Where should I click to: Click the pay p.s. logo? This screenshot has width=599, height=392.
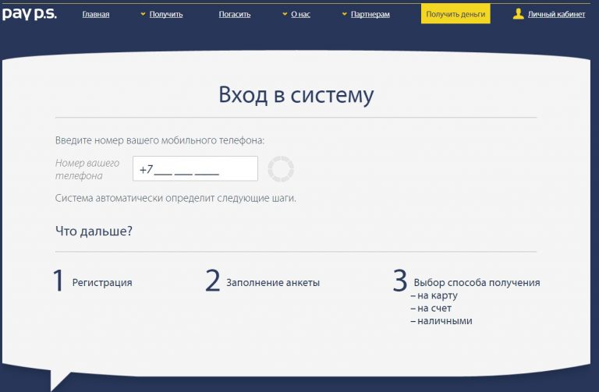(x=30, y=14)
